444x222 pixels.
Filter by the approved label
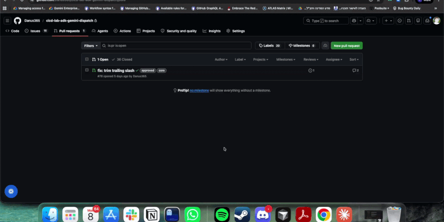pyautogui.click(x=148, y=71)
